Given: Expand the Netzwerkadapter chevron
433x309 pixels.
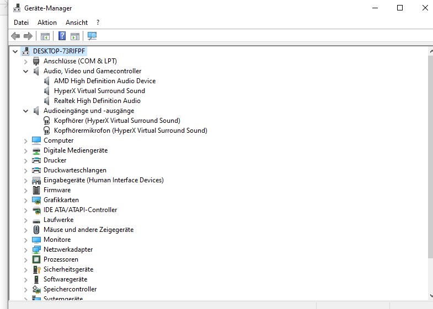Looking at the screenshot, I should tap(26, 250).
